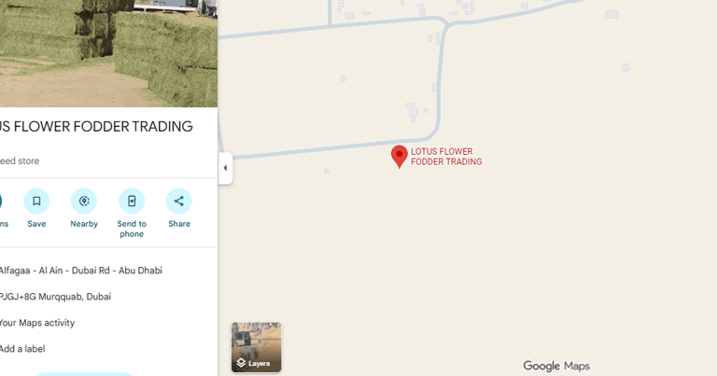This screenshot has width=717, height=376.
Task: Click the Share label text
Action: click(x=179, y=224)
